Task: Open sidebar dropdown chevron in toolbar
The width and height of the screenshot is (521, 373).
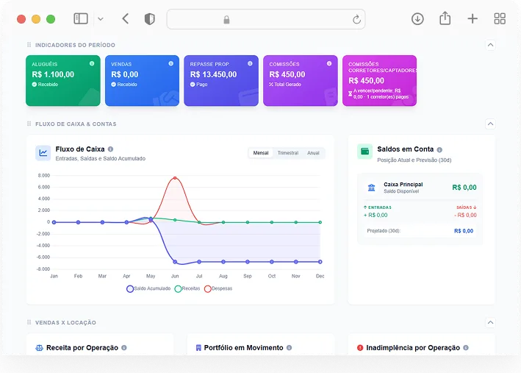Action: [x=101, y=19]
